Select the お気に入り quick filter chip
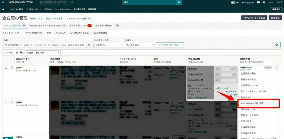Screen dimensions: 284x139 [x=61, y=33]
